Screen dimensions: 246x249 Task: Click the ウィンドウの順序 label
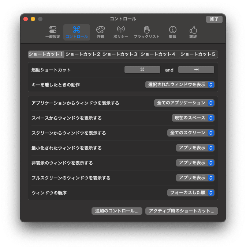[49, 193]
